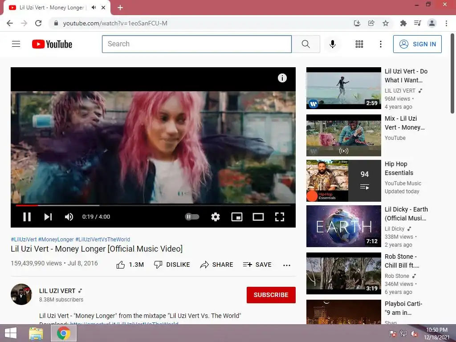456x342 pixels.
Task: Pause the playing video
Action: [27, 217]
